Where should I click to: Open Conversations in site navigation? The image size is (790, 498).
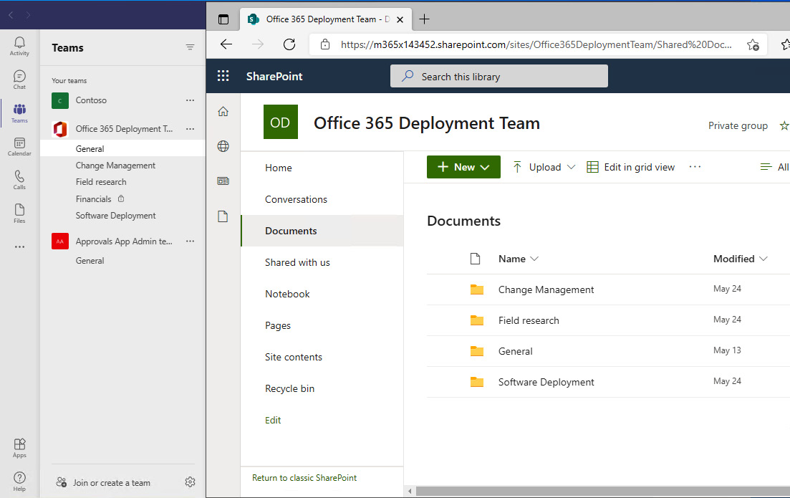point(296,200)
